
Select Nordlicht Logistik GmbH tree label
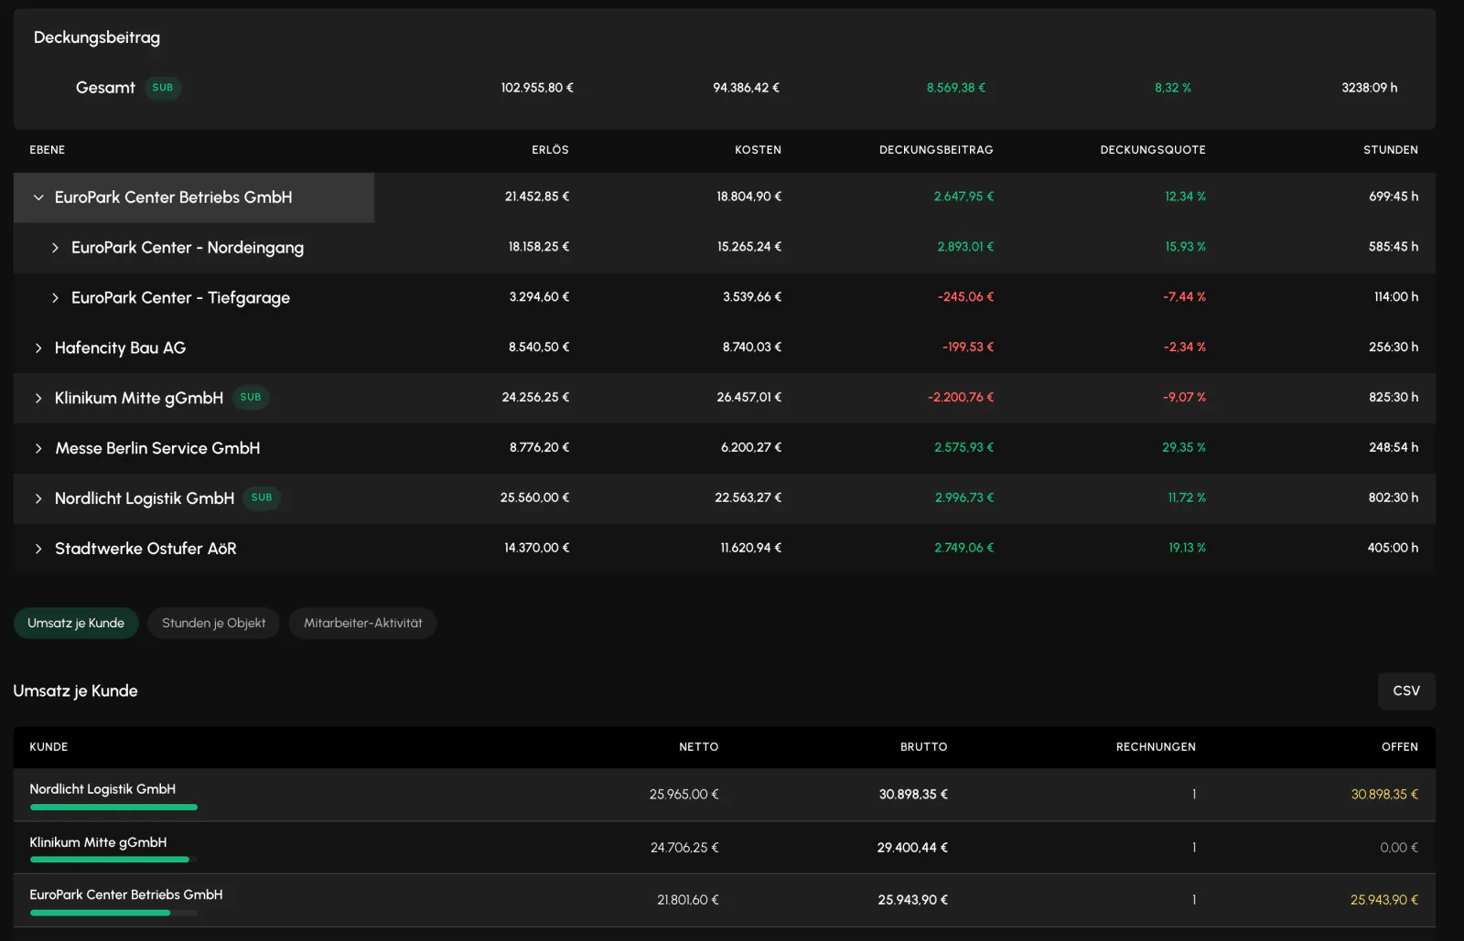[145, 499]
